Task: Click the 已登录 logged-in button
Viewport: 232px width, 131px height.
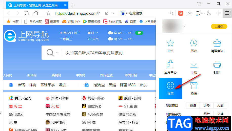Action: coord(219,27)
